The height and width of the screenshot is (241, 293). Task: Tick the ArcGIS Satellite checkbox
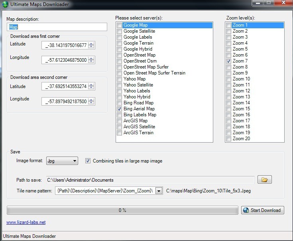[119, 127]
